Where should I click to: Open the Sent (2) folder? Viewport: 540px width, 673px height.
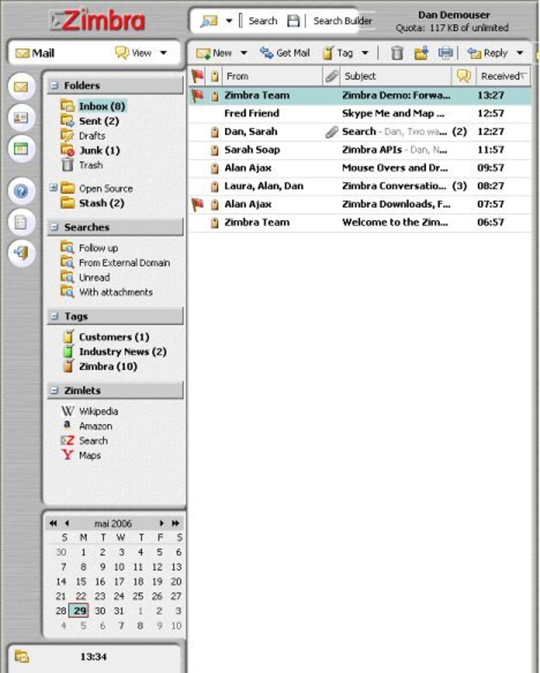(x=90, y=121)
